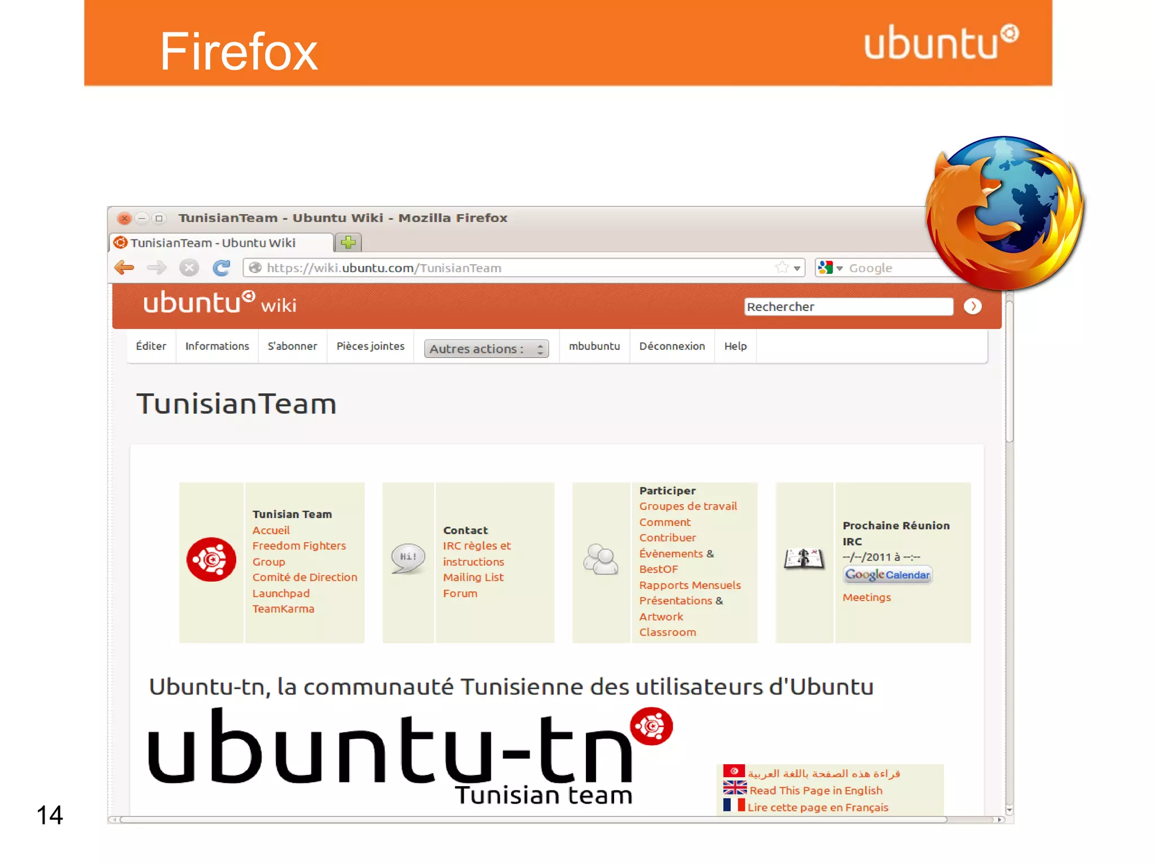Viewport: 1155px width, 865px height.
Task: Click Déconnexion to log out
Action: (x=672, y=346)
